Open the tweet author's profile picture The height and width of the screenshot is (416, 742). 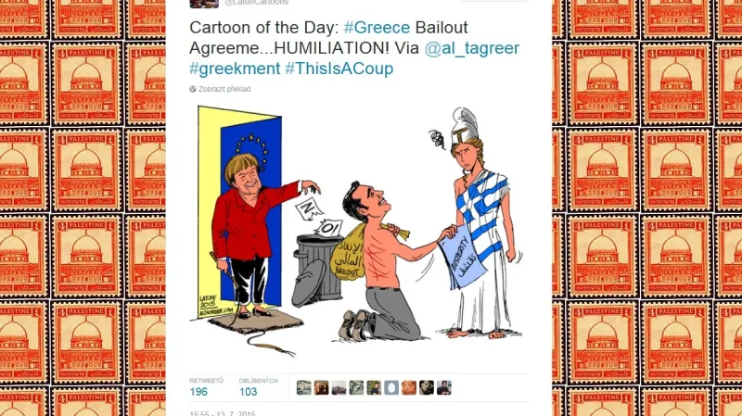(x=204, y=4)
